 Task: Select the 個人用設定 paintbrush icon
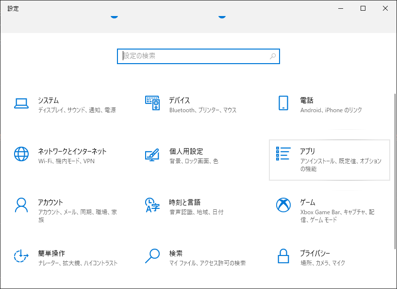pyautogui.click(x=152, y=154)
